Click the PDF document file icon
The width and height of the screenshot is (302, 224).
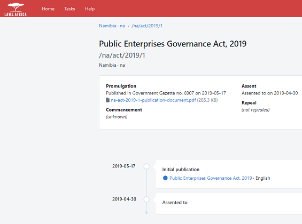coord(107,100)
